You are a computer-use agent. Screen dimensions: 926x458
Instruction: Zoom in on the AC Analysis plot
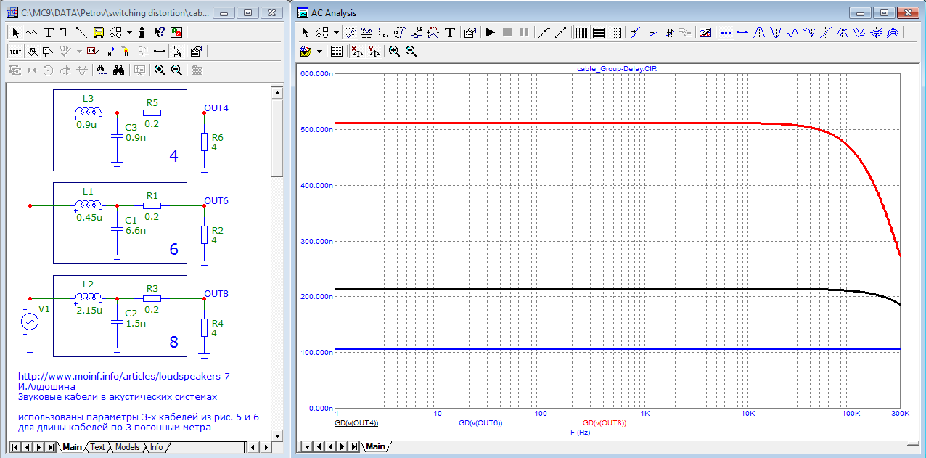coord(394,52)
